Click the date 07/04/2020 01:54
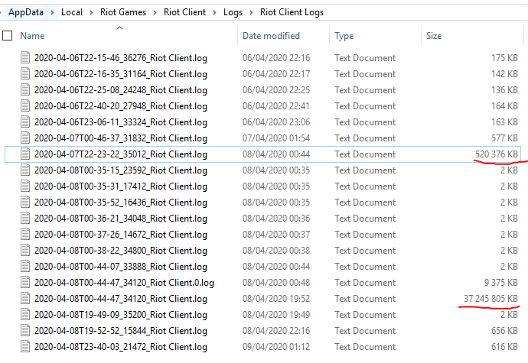Screen dimensions: 528x363 click(276, 138)
